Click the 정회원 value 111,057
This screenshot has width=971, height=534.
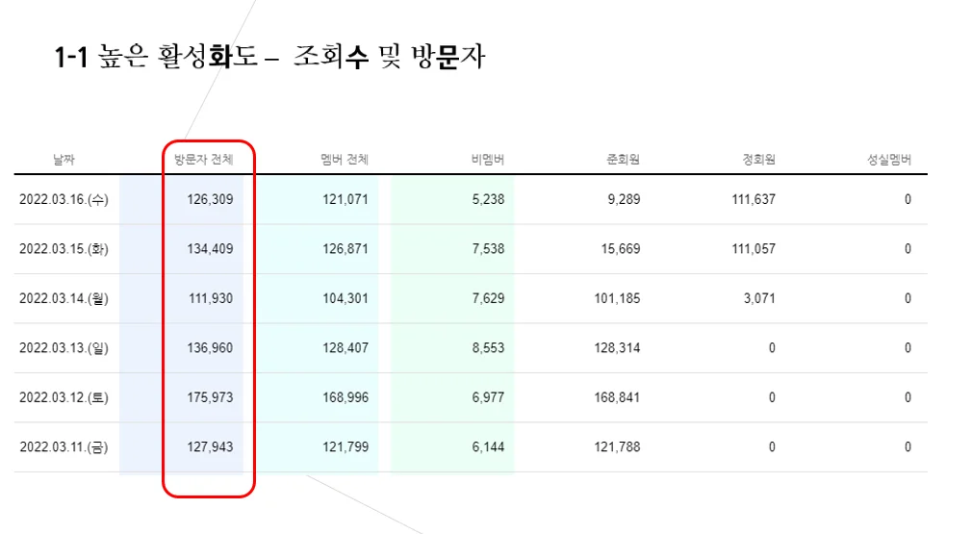tap(753, 249)
